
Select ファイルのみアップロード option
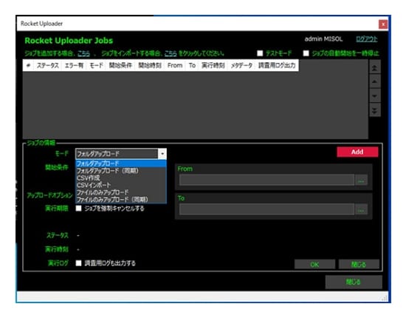click(120, 192)
